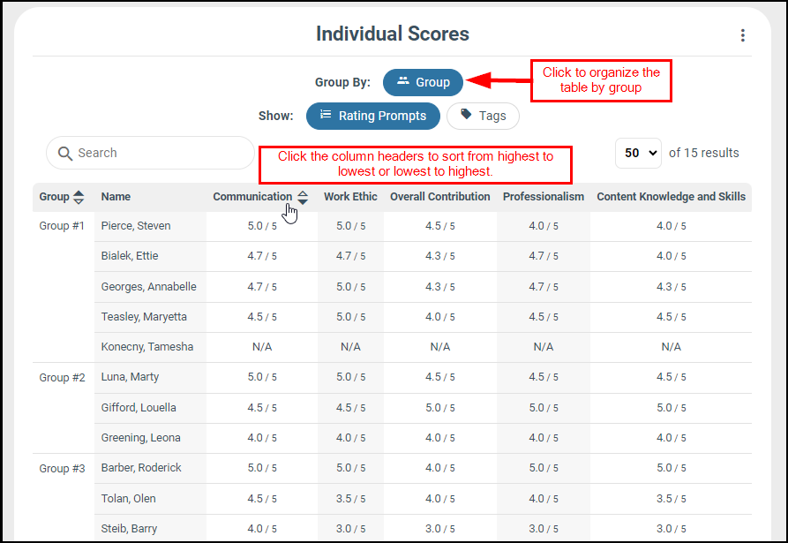Click the Group #3 row label
The height and width of the screenshot is (543, 788).
[x=62, y=469]
